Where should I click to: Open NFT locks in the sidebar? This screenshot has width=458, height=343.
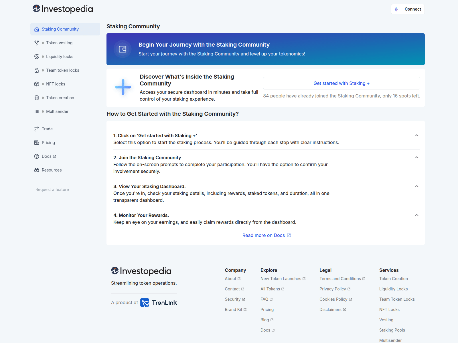pos(65,84)
